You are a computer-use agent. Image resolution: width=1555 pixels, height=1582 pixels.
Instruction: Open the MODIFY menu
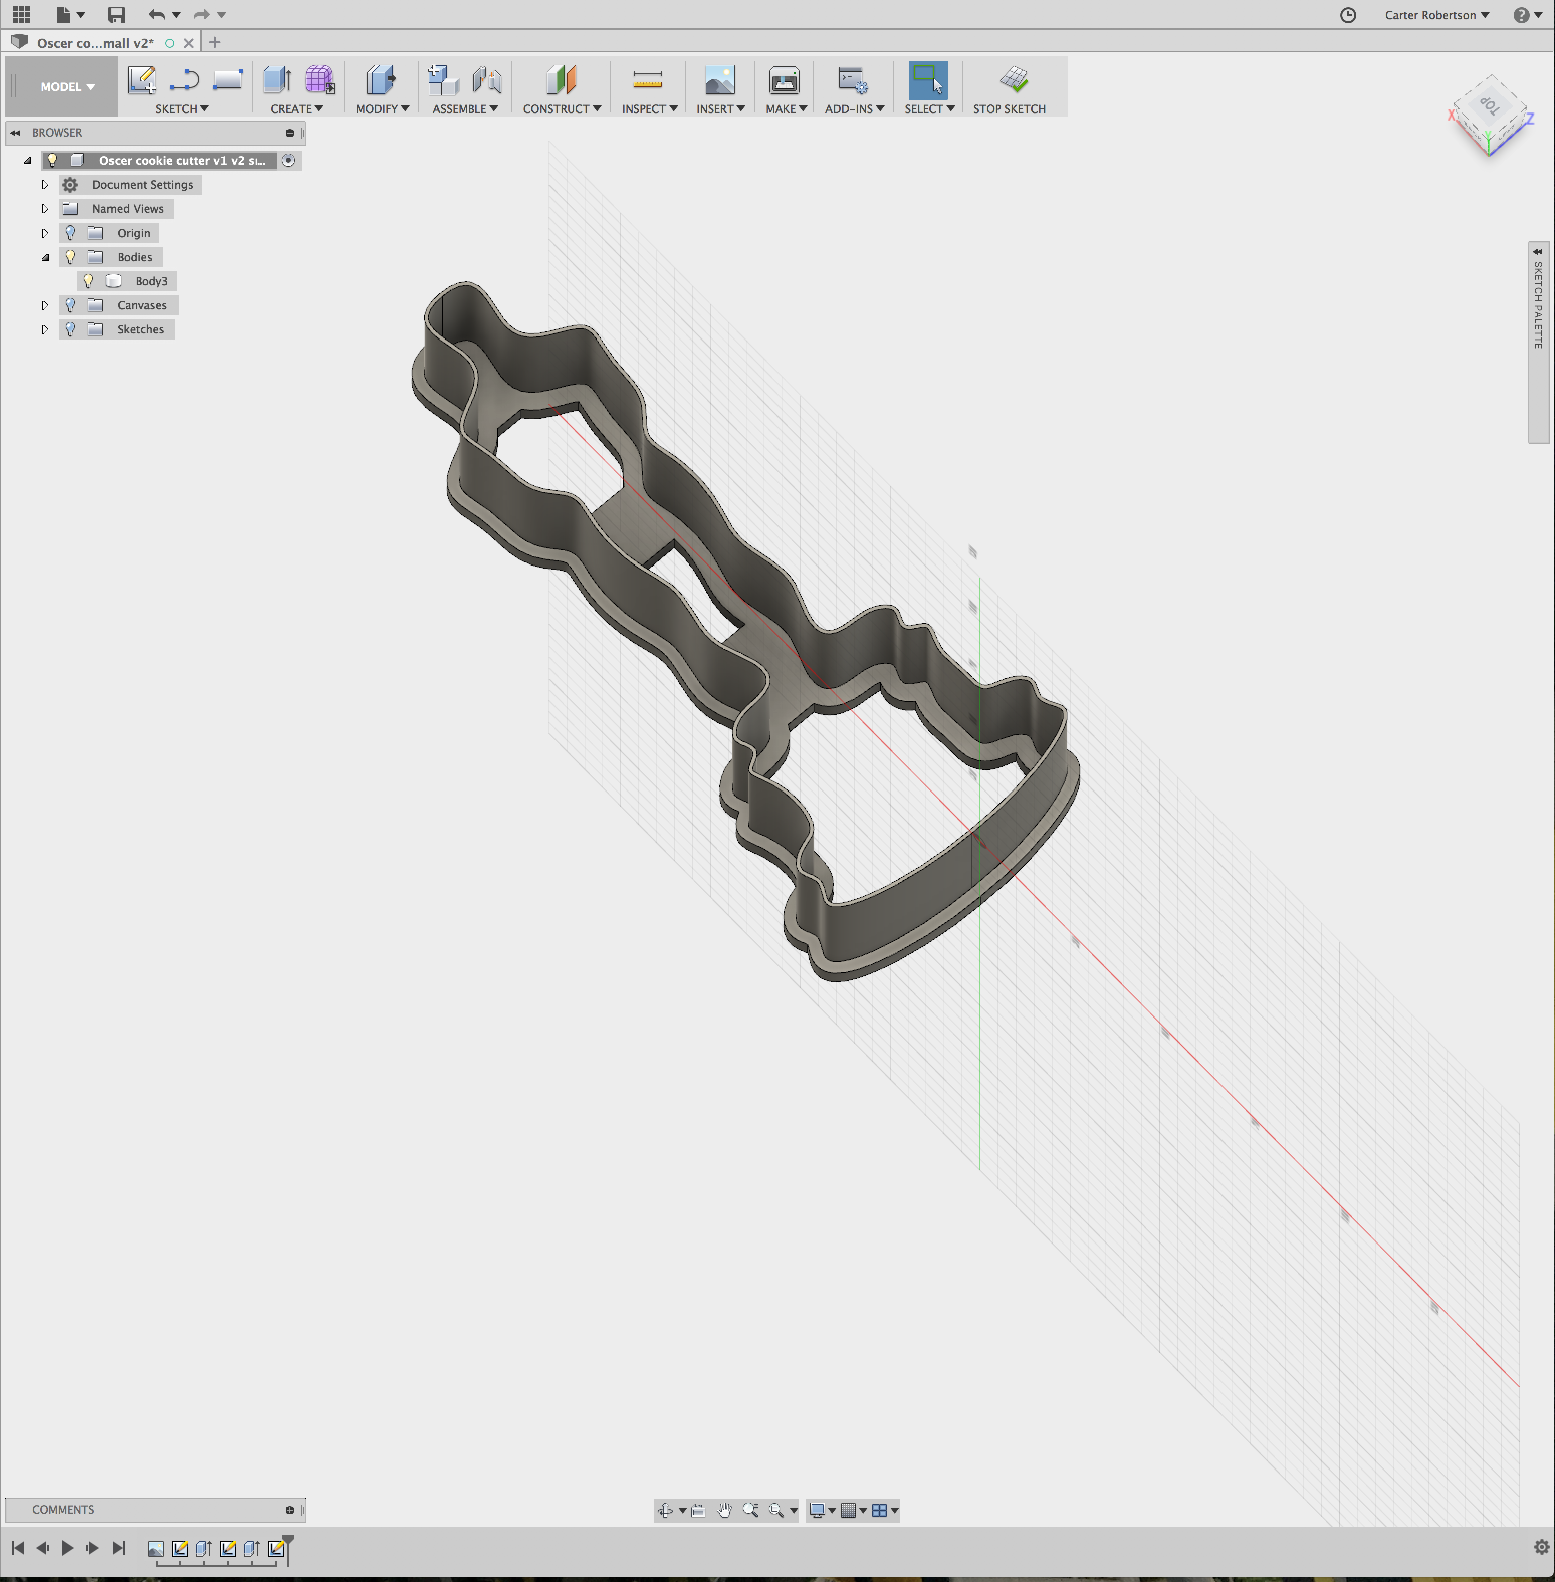tap(382, 108)
